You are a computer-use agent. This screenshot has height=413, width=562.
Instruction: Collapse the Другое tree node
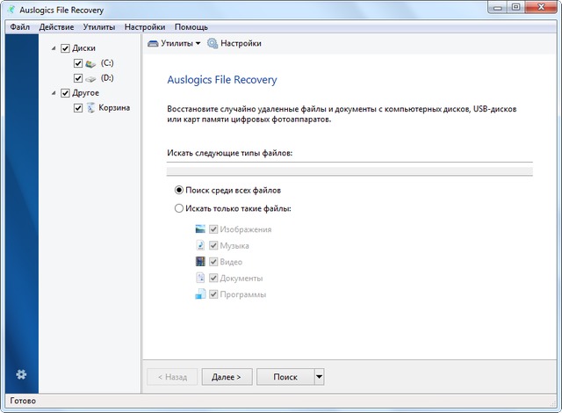coord(54,92)
